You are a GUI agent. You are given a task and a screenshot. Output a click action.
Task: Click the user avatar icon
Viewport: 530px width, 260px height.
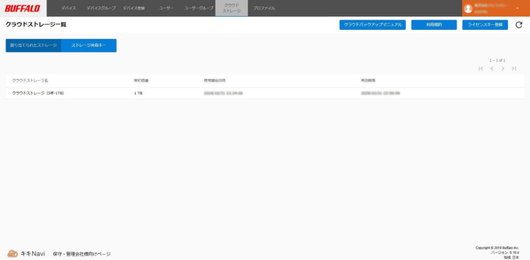tap(468, 8)
